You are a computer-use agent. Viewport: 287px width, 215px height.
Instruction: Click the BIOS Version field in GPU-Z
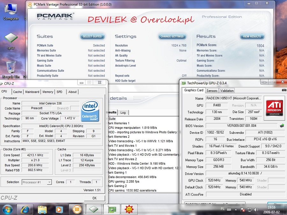(242, 126)
